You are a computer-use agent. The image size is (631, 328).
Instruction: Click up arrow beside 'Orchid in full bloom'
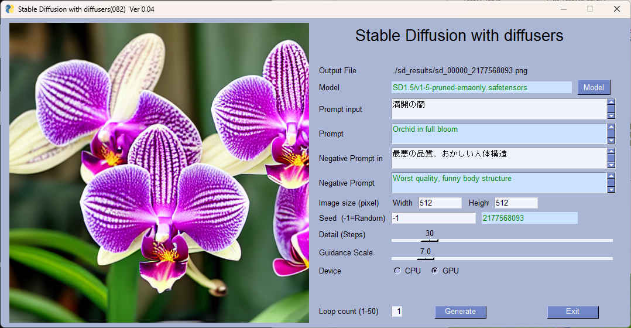coord(611,127)
